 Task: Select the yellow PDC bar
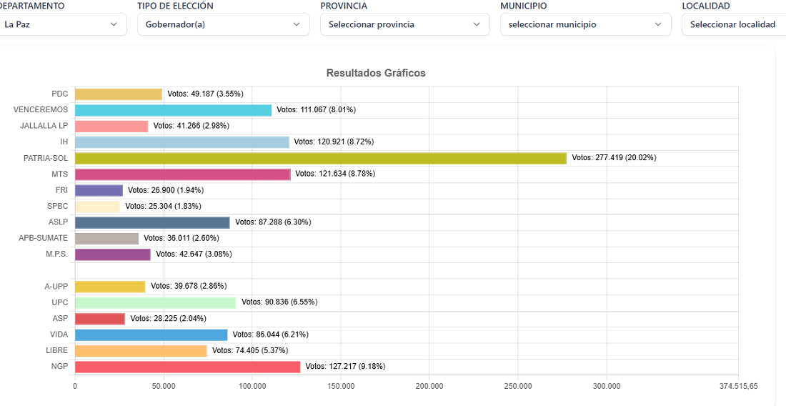pos(119,94)
